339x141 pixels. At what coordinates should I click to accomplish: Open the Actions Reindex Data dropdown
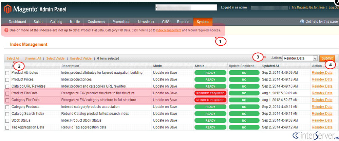click(x=300, y=58)
